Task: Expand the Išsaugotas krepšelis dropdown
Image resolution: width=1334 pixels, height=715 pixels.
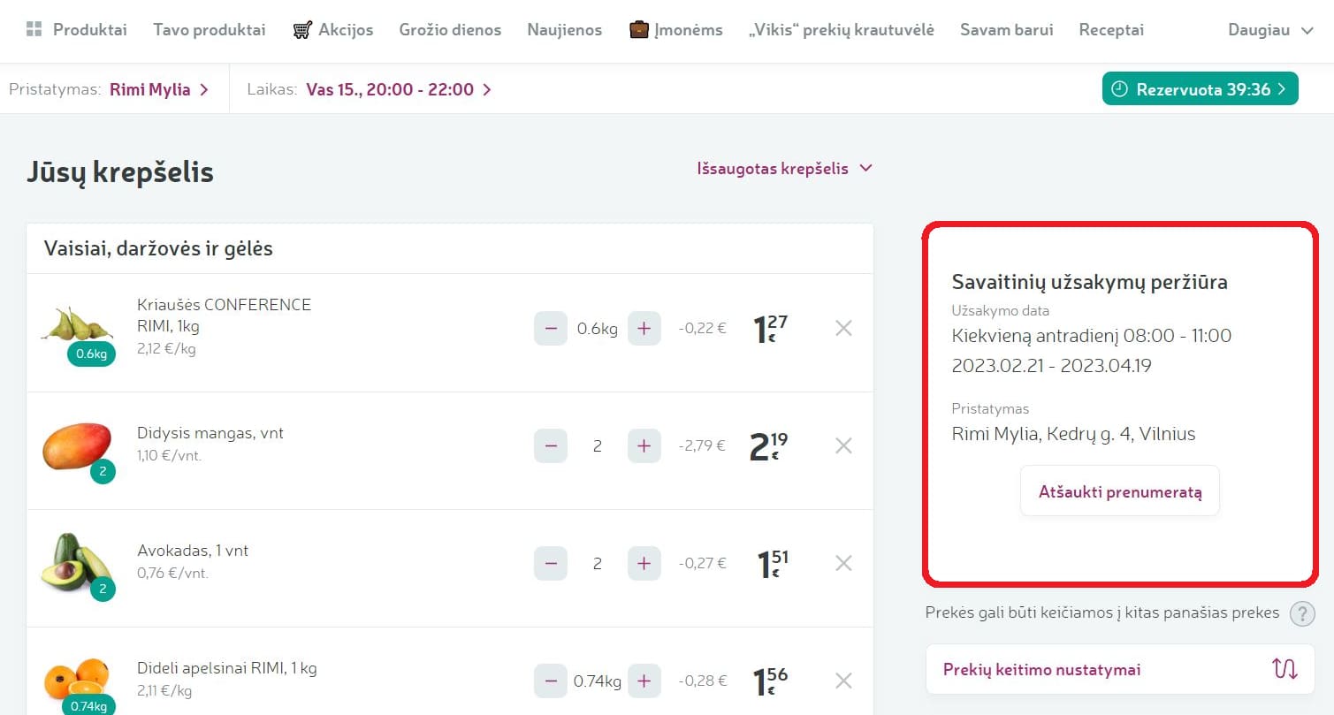Action: click(x=784, y=169)
